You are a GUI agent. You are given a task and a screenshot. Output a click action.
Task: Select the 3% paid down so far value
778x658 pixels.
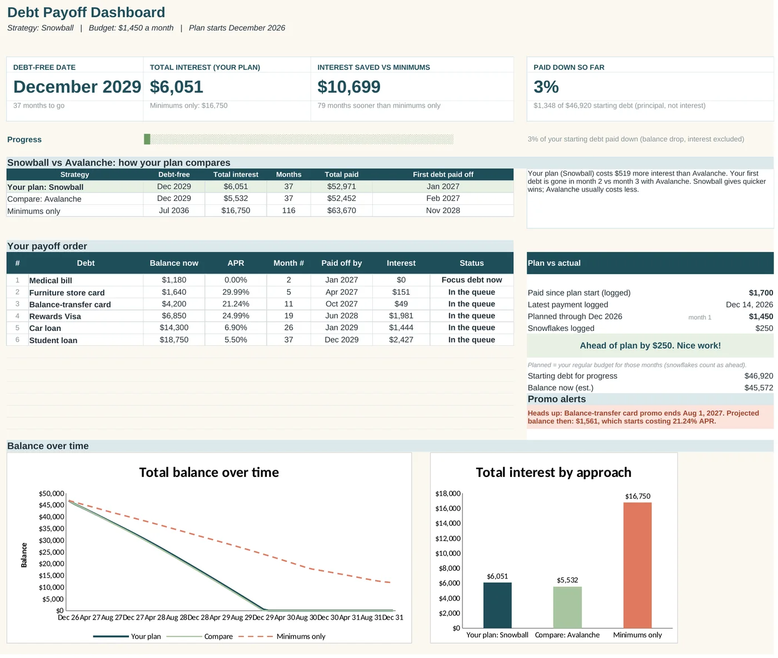tap(546, 87)
